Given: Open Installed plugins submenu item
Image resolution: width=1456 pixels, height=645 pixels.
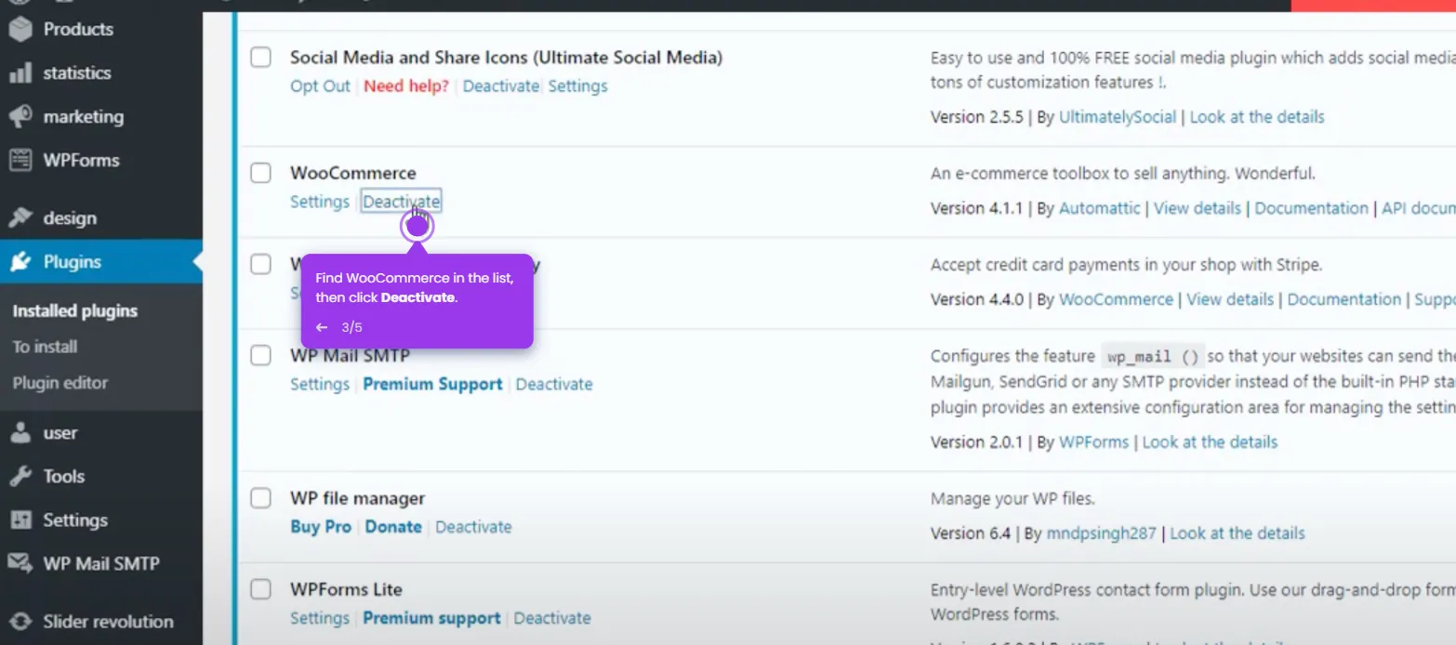Looking at the screenshot, I should tap(75, 311).
